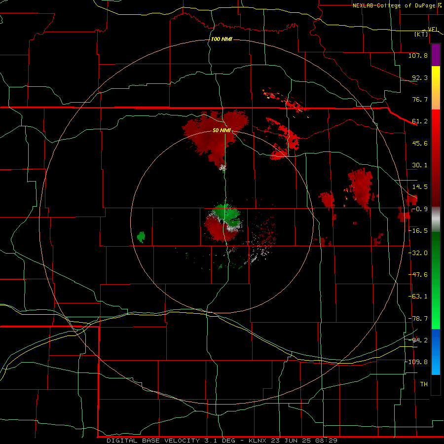Click the 100 NMI range ring label
Image resolution: width=444 pixels, height=444 pixels.
222,39
